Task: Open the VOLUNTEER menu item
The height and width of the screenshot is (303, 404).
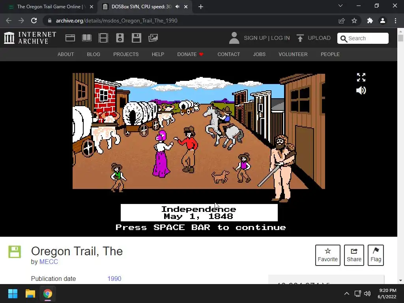Action: 293,54
